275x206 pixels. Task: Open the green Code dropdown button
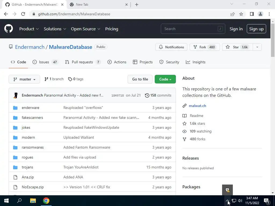tap(165, 79)
